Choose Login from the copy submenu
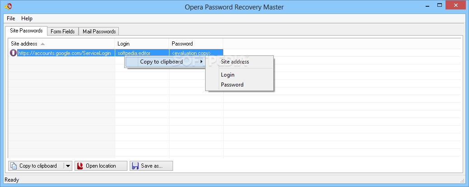469x187 pixels. click(x=228, y=75)
